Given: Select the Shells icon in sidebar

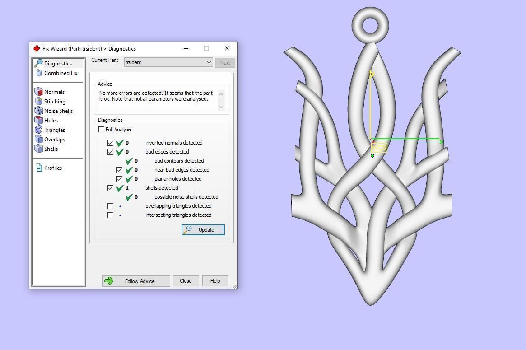Looking at the screenshot, I should pos(38,149).
